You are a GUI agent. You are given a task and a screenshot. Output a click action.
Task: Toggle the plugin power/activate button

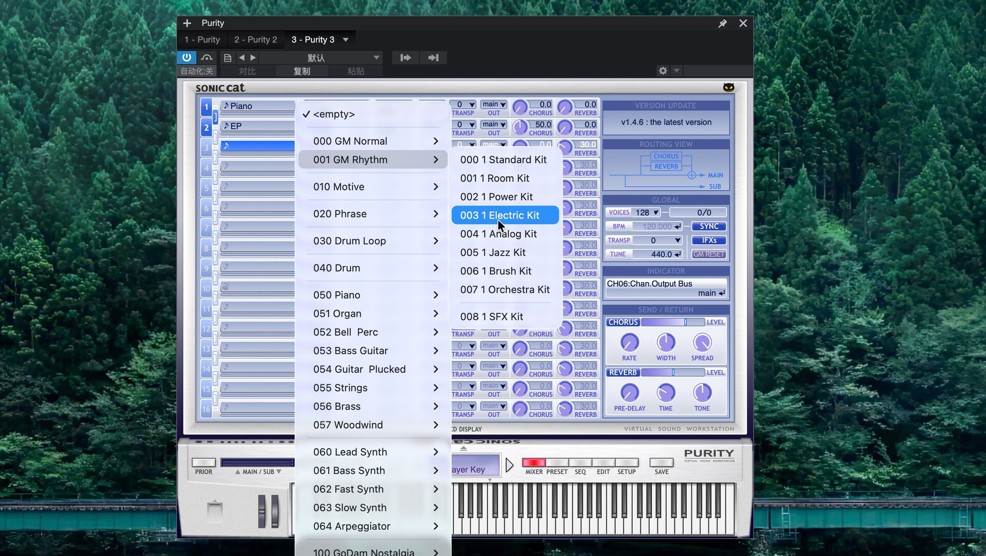186,57
